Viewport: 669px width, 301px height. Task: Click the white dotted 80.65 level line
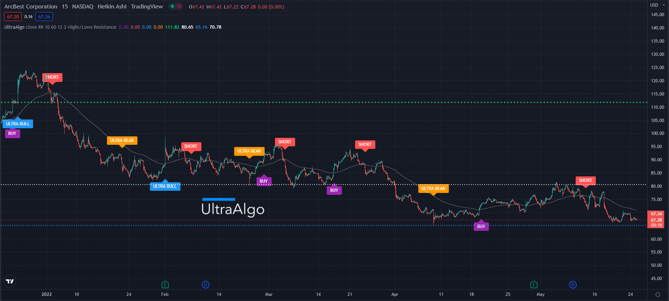(x=323, y=185)
